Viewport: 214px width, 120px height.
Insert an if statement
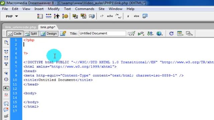(128, 16)
